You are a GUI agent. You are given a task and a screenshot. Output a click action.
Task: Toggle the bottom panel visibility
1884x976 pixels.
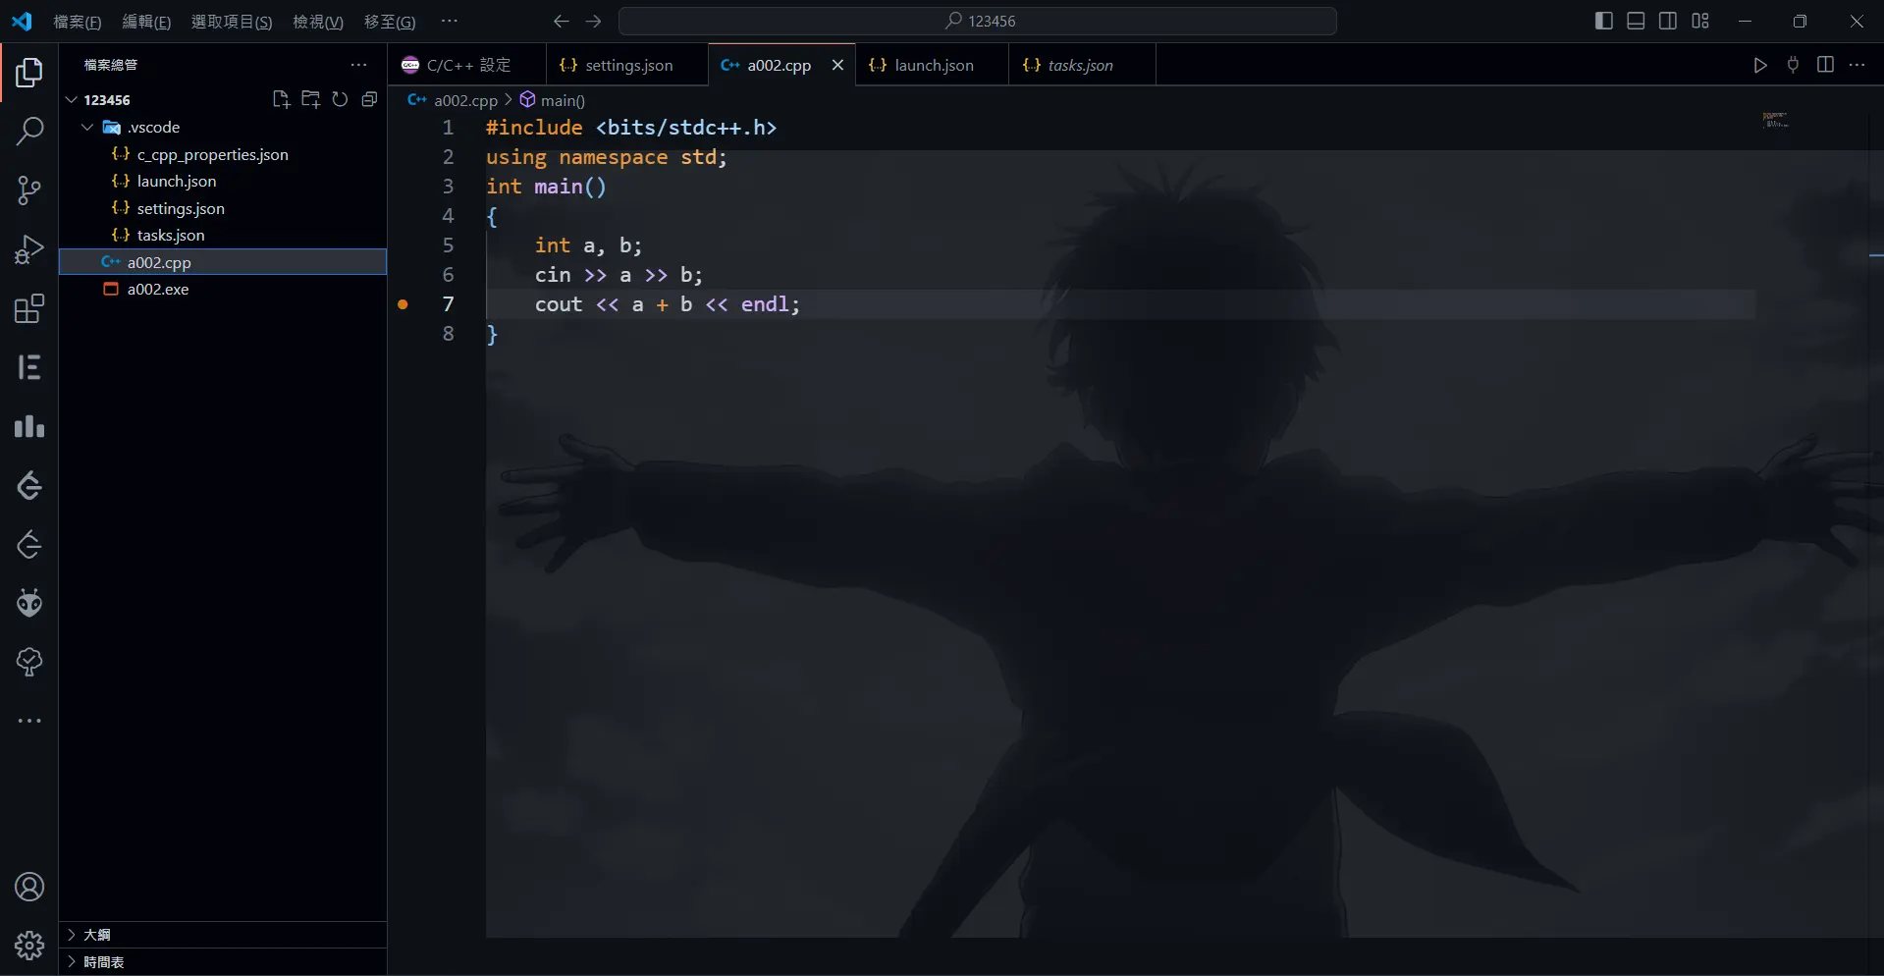click(1636, 21)
